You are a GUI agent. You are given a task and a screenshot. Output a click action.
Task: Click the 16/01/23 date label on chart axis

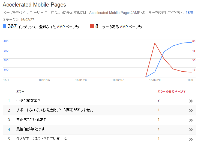[81, 80]
